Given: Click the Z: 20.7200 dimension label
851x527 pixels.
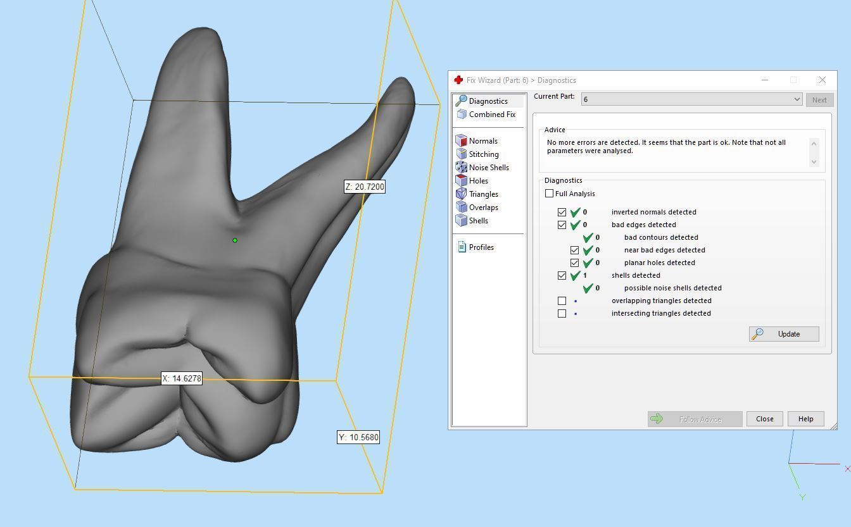Looking at the screenshot, I should click(x=364, y=187).
